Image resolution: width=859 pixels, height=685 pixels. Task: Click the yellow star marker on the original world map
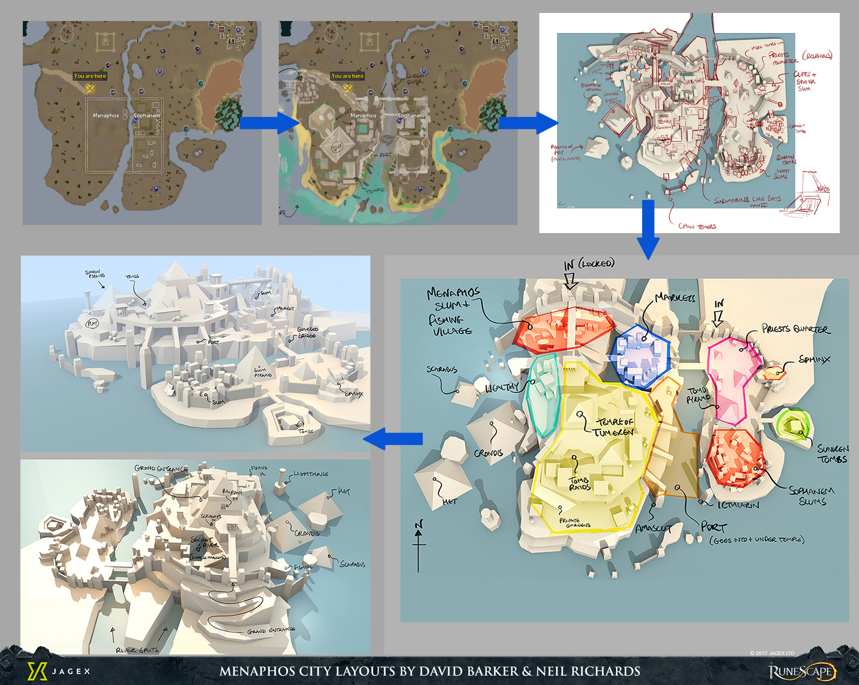tap(90, 88)
